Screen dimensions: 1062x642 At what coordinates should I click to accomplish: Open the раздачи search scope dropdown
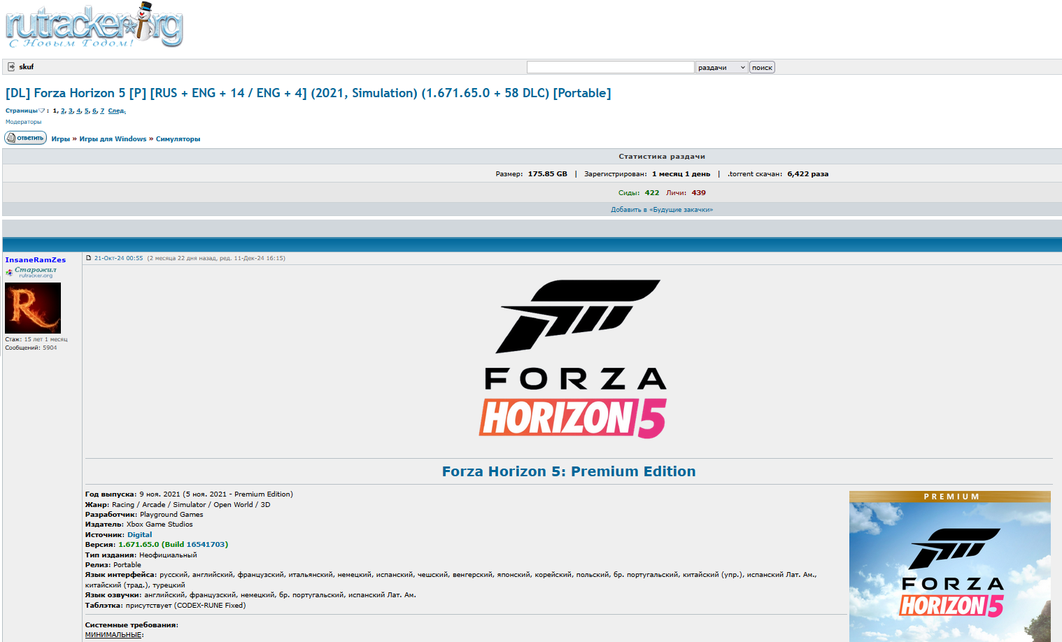[722, 67]
